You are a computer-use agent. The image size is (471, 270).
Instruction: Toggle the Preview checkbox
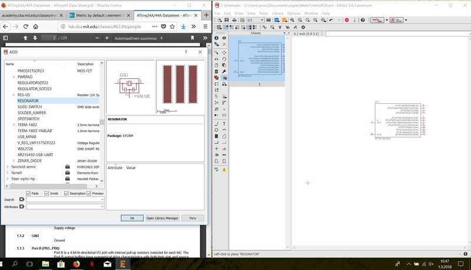pos(89,193)
